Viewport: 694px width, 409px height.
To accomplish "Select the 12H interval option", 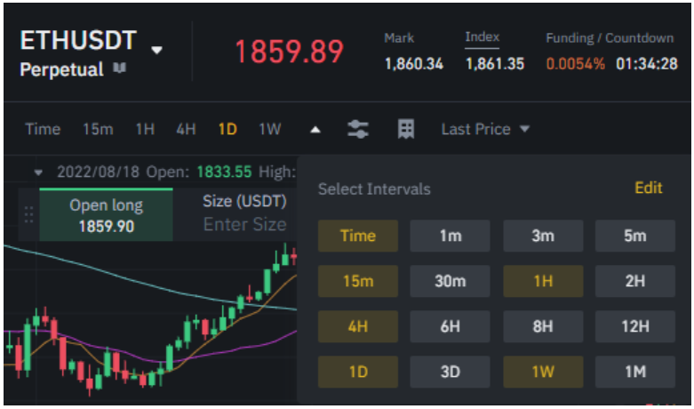I will 634,326.
